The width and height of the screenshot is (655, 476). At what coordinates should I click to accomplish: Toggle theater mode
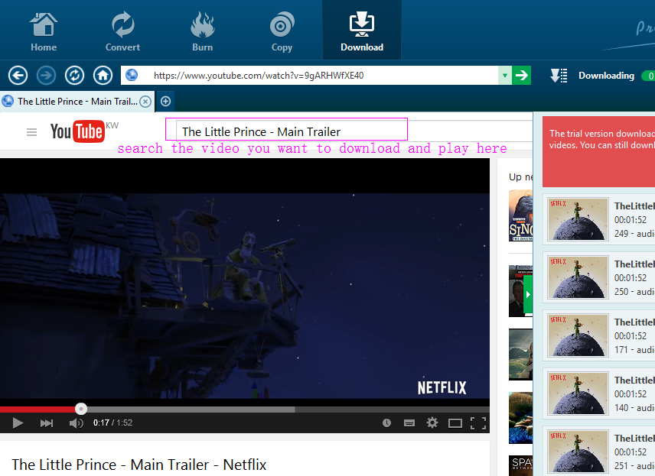coord(455,423)
